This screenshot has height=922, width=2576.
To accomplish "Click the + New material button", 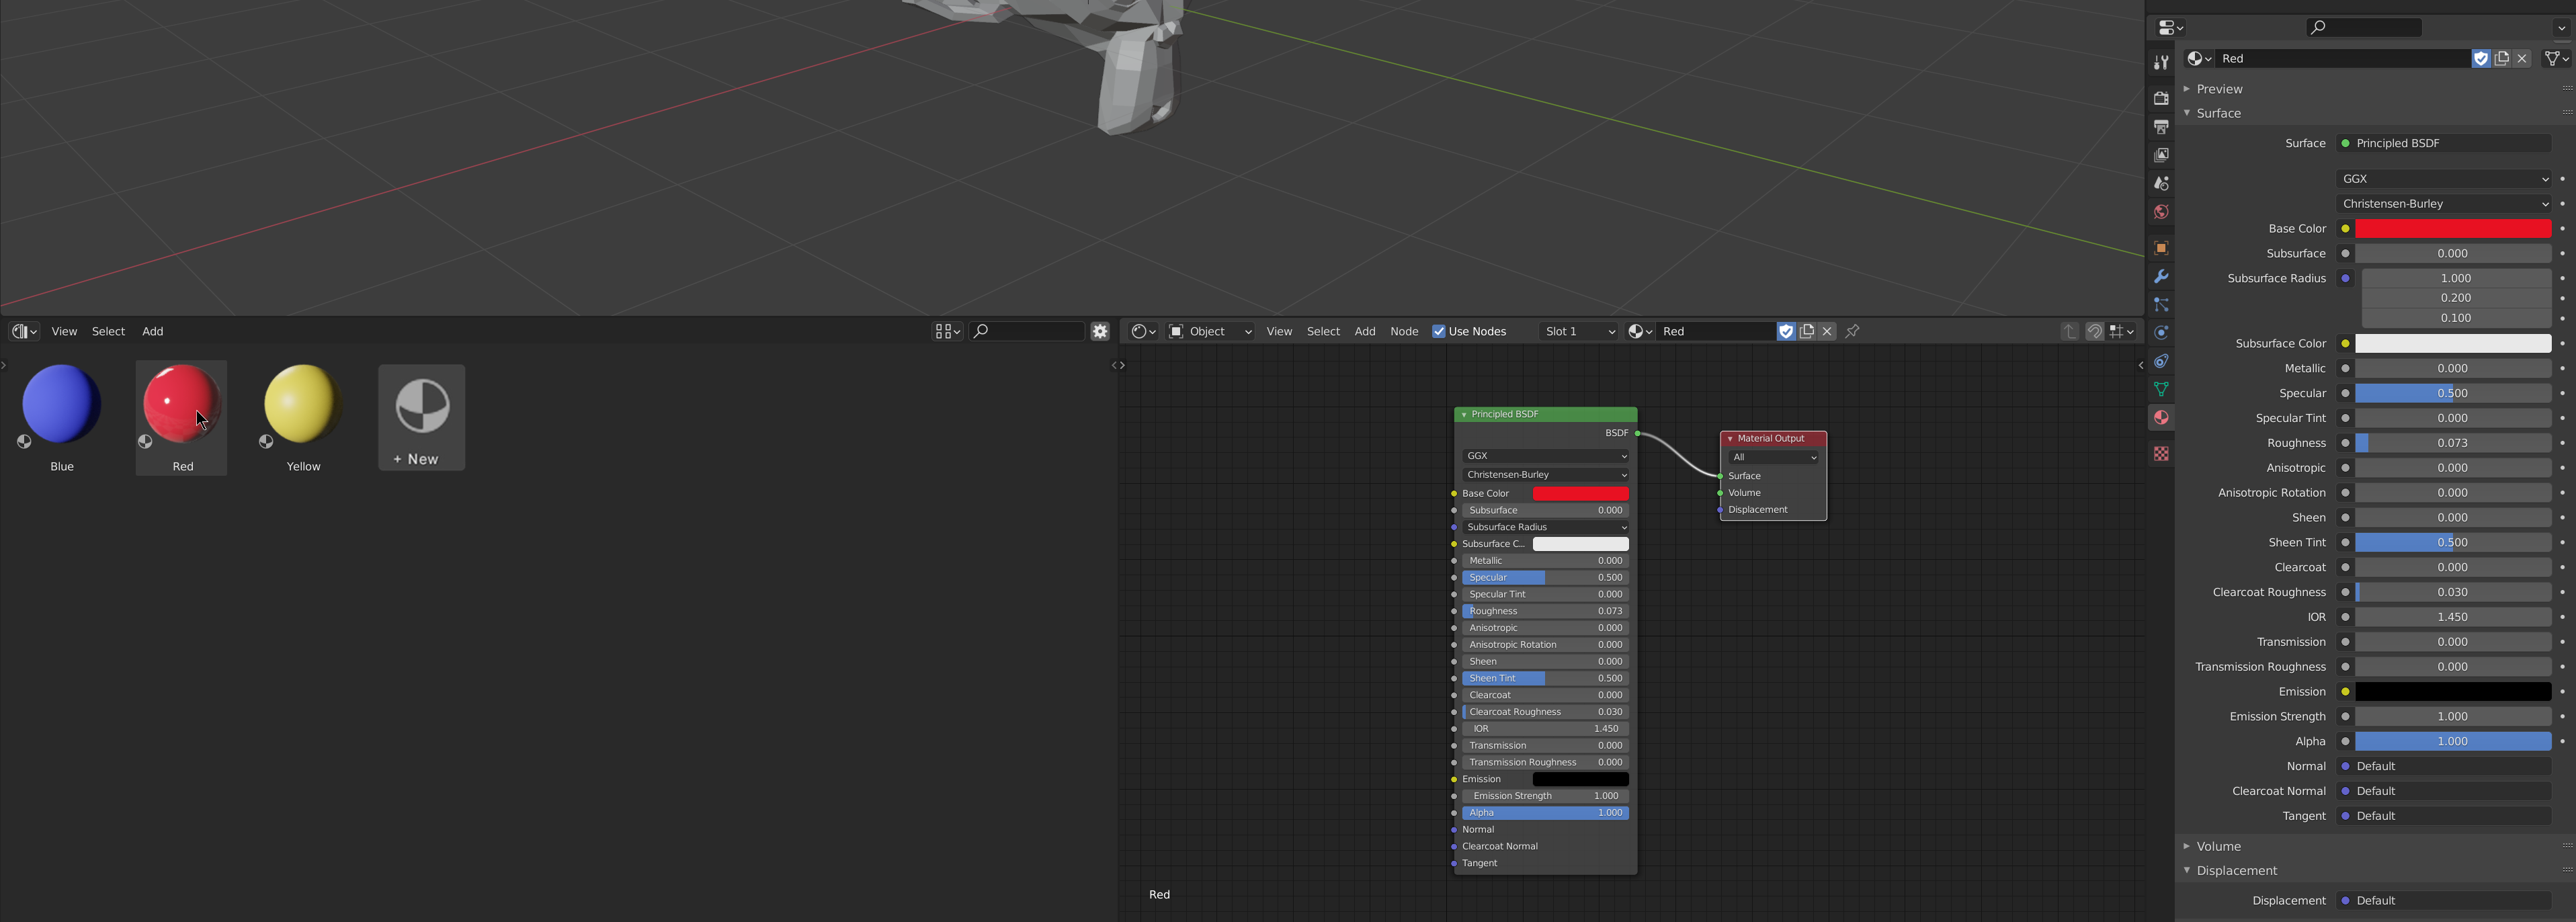I will tap(421, 418).
